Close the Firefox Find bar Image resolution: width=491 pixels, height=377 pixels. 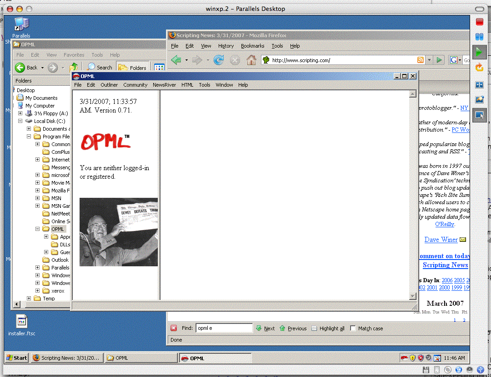point(174,328)
